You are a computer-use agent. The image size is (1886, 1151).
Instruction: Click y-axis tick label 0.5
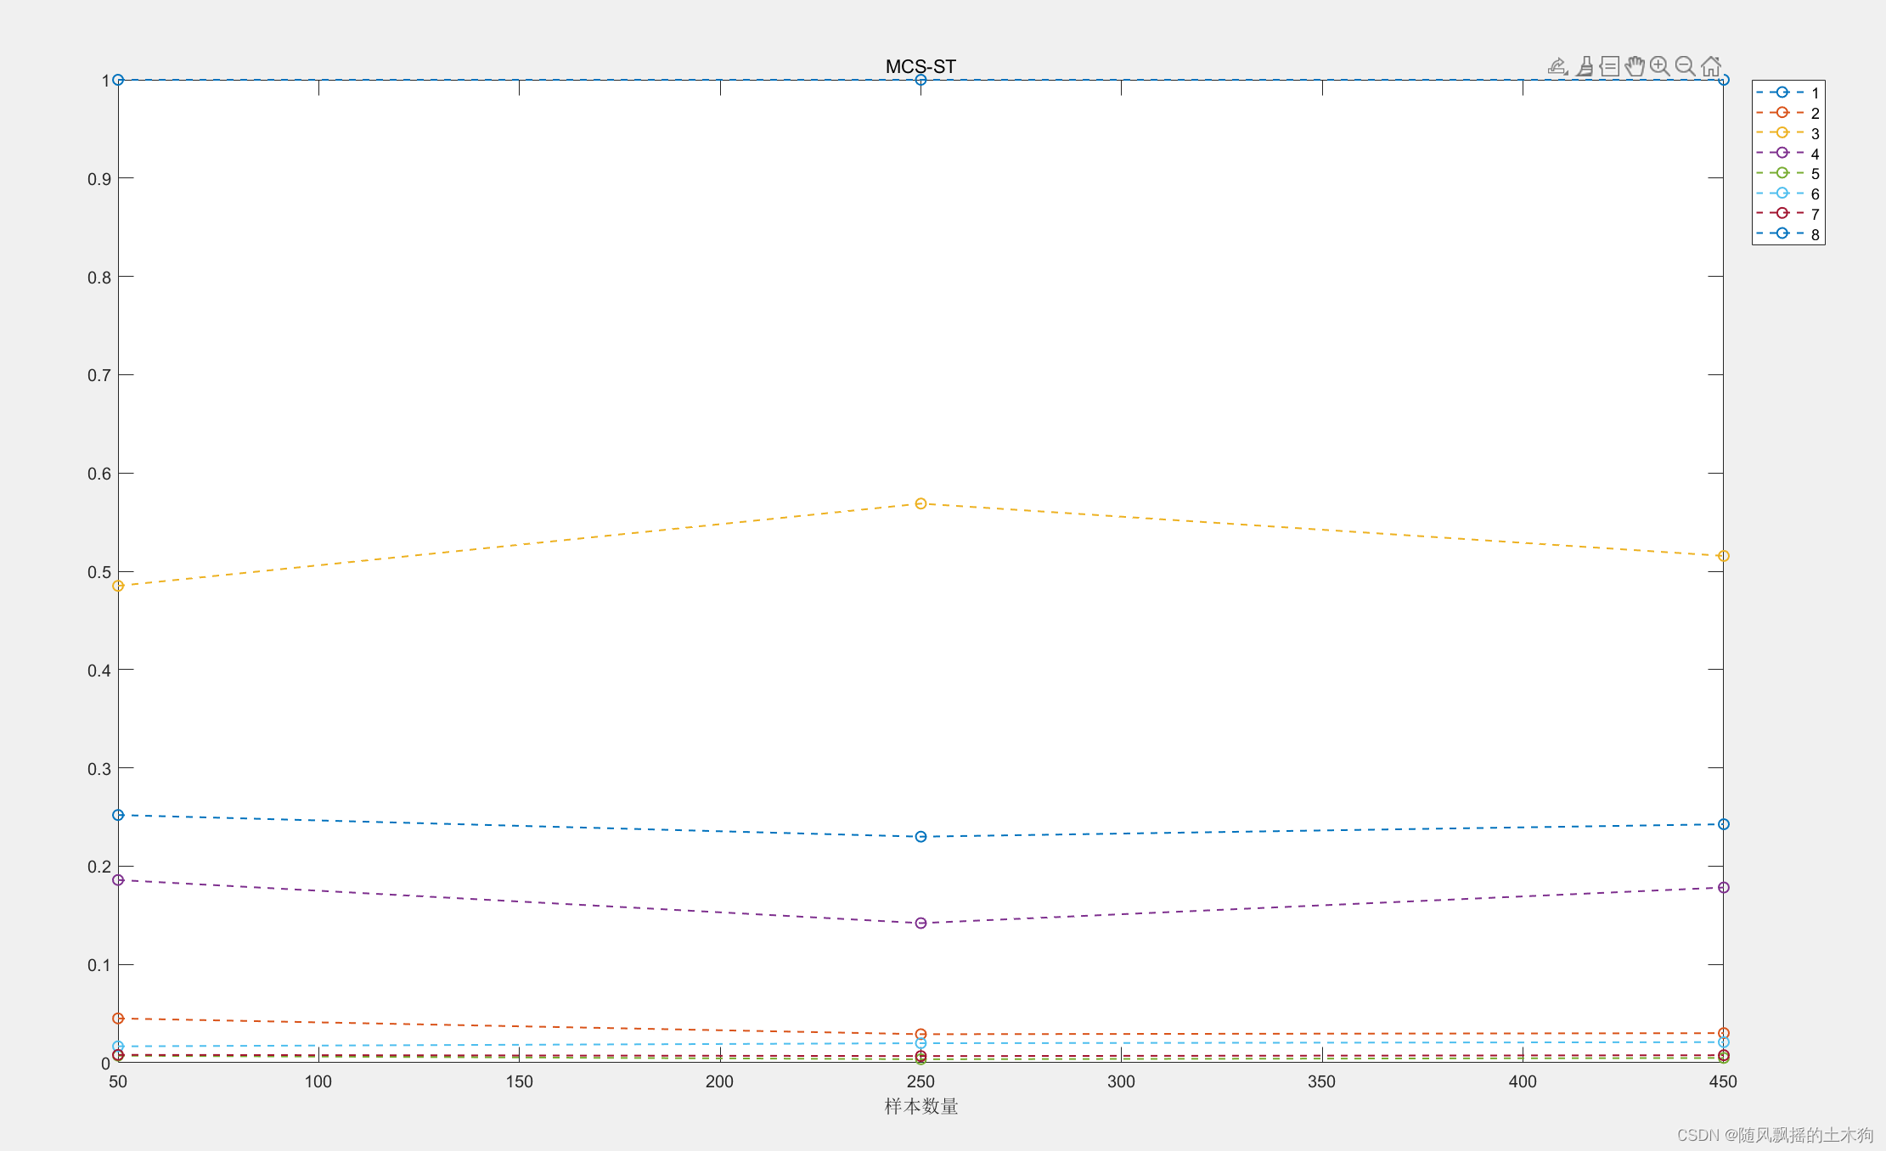[x=99, y=572]
